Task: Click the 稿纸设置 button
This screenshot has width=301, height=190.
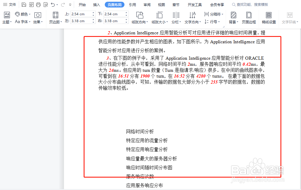Action: pos(269,18)
